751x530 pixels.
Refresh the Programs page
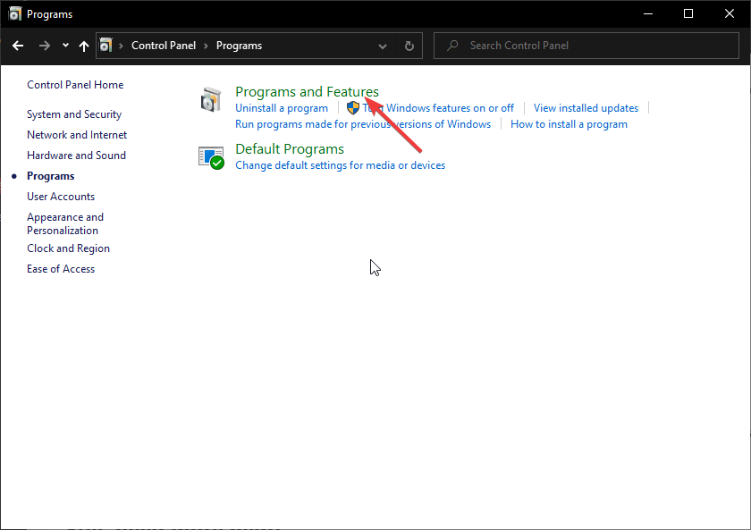(409, 46)
